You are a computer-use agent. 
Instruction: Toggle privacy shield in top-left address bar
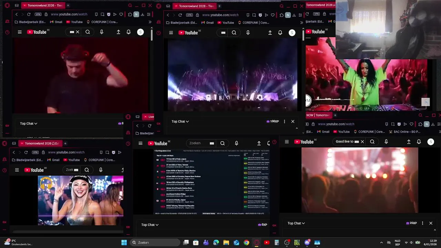coord(109,14)
